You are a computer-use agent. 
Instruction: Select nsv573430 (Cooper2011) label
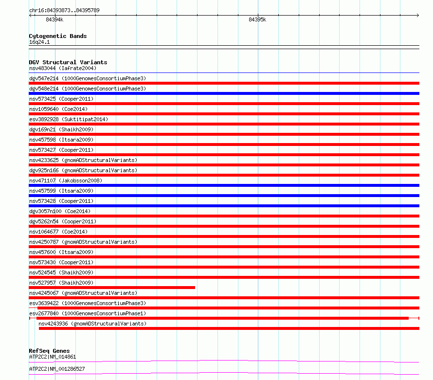tap(61, 262)
